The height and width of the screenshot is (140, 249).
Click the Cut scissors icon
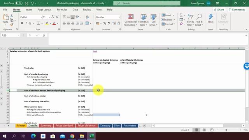[x=12, y=16]
